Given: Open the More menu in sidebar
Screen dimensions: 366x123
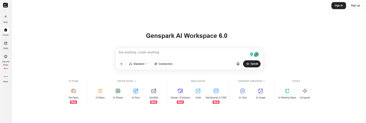Looking at the screenshot, I should 5,78.
